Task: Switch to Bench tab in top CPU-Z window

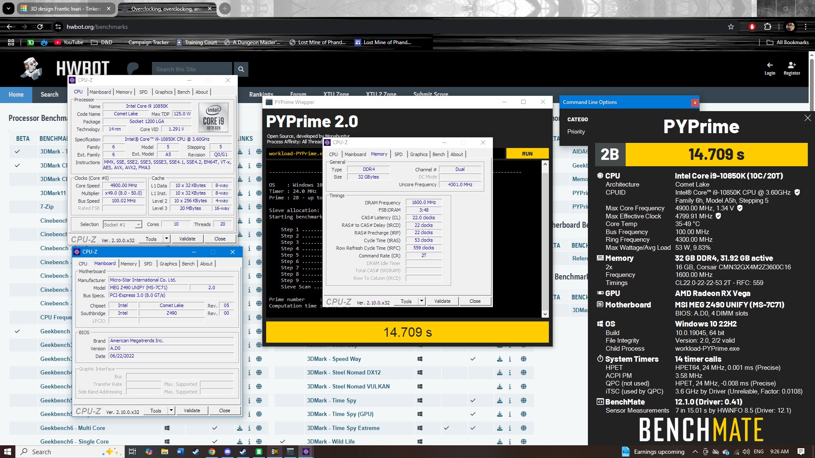Action: coord(184,92)
